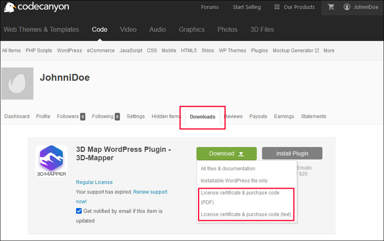
Task: Browse the Skins subcategory
Action: coord(208,50)
